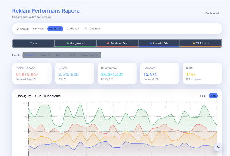
Task: Click the blue dot on LinkedIn Ads
Action: point(151,43)
